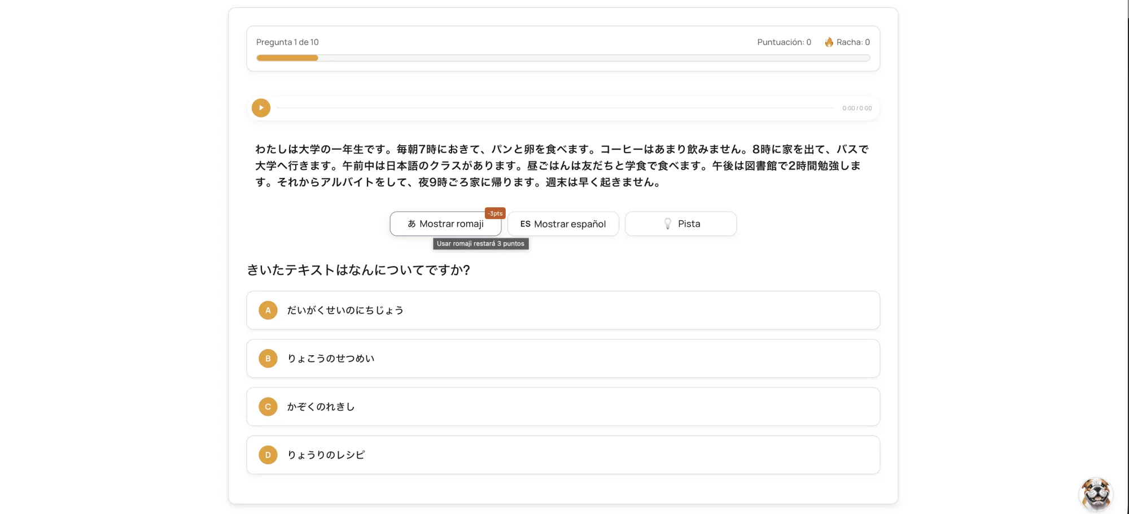Click the lightbulb icon on Pista
This screenshot has width=1129, height=514.
coord(667,224)
